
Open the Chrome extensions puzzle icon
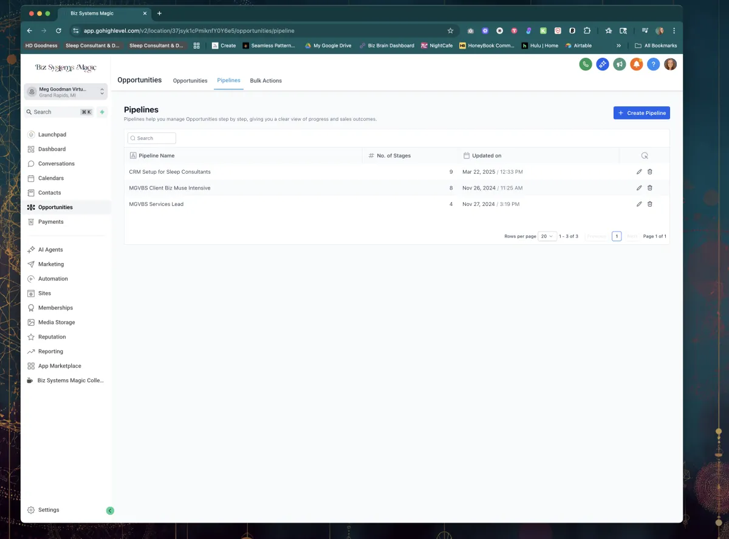(587, 30)
